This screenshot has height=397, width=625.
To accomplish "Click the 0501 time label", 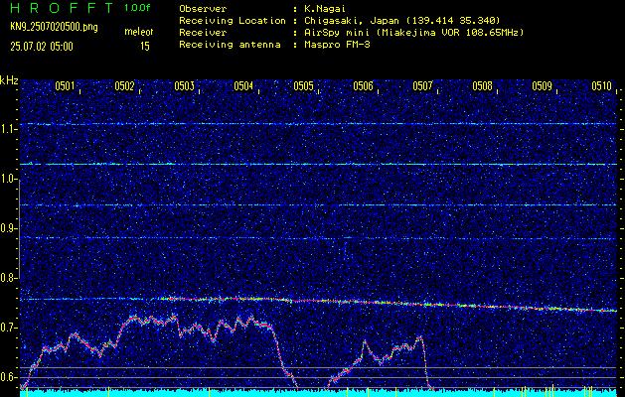I will (x=65, y=86).
